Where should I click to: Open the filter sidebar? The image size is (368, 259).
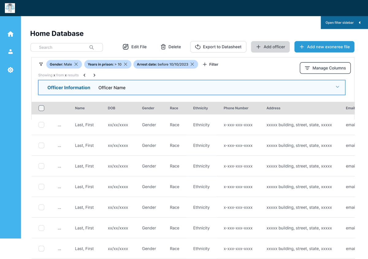pos(344,23)
